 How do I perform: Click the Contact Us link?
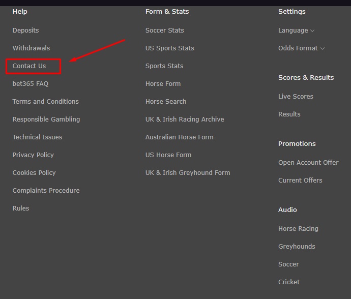[29, 66]
